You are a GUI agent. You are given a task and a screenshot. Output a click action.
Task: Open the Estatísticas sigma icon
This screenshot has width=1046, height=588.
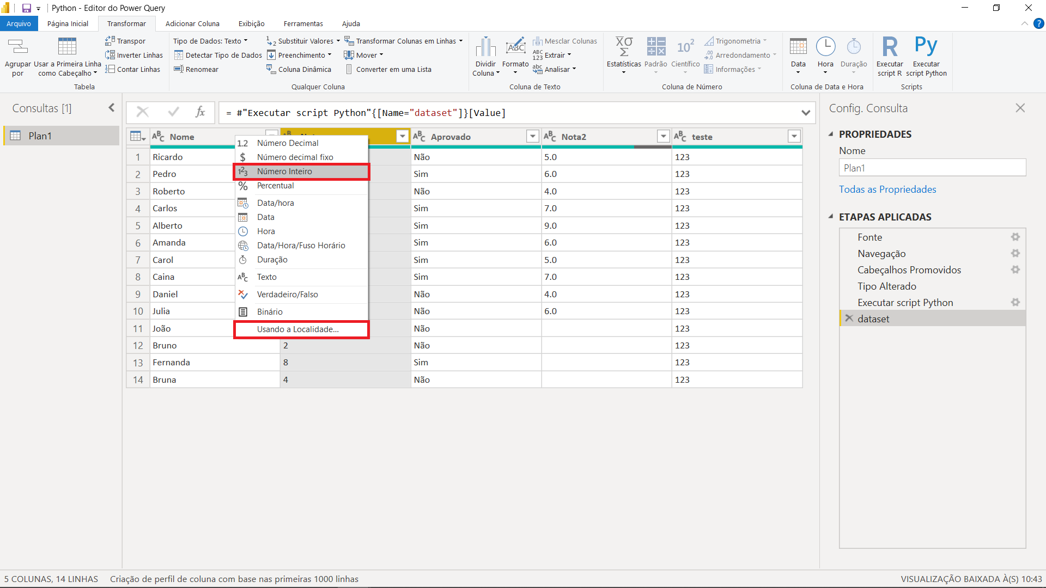(624, 47)
